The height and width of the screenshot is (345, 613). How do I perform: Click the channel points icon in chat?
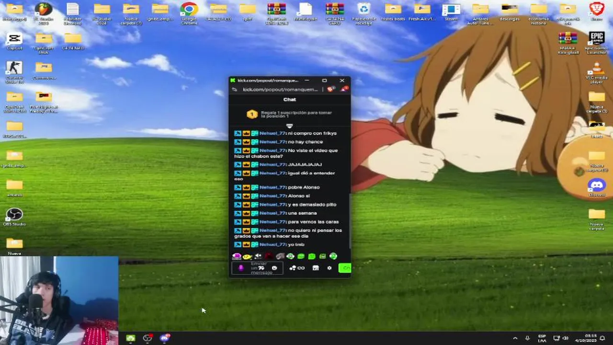point(296,268)
